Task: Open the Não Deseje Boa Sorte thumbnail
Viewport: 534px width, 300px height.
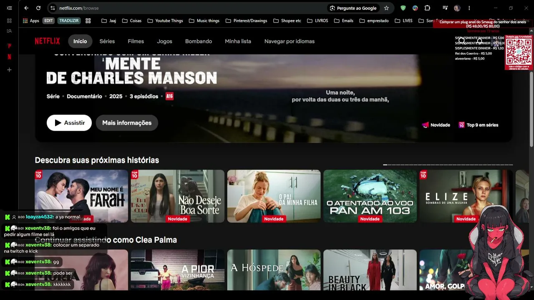Action: coord(178,196)
